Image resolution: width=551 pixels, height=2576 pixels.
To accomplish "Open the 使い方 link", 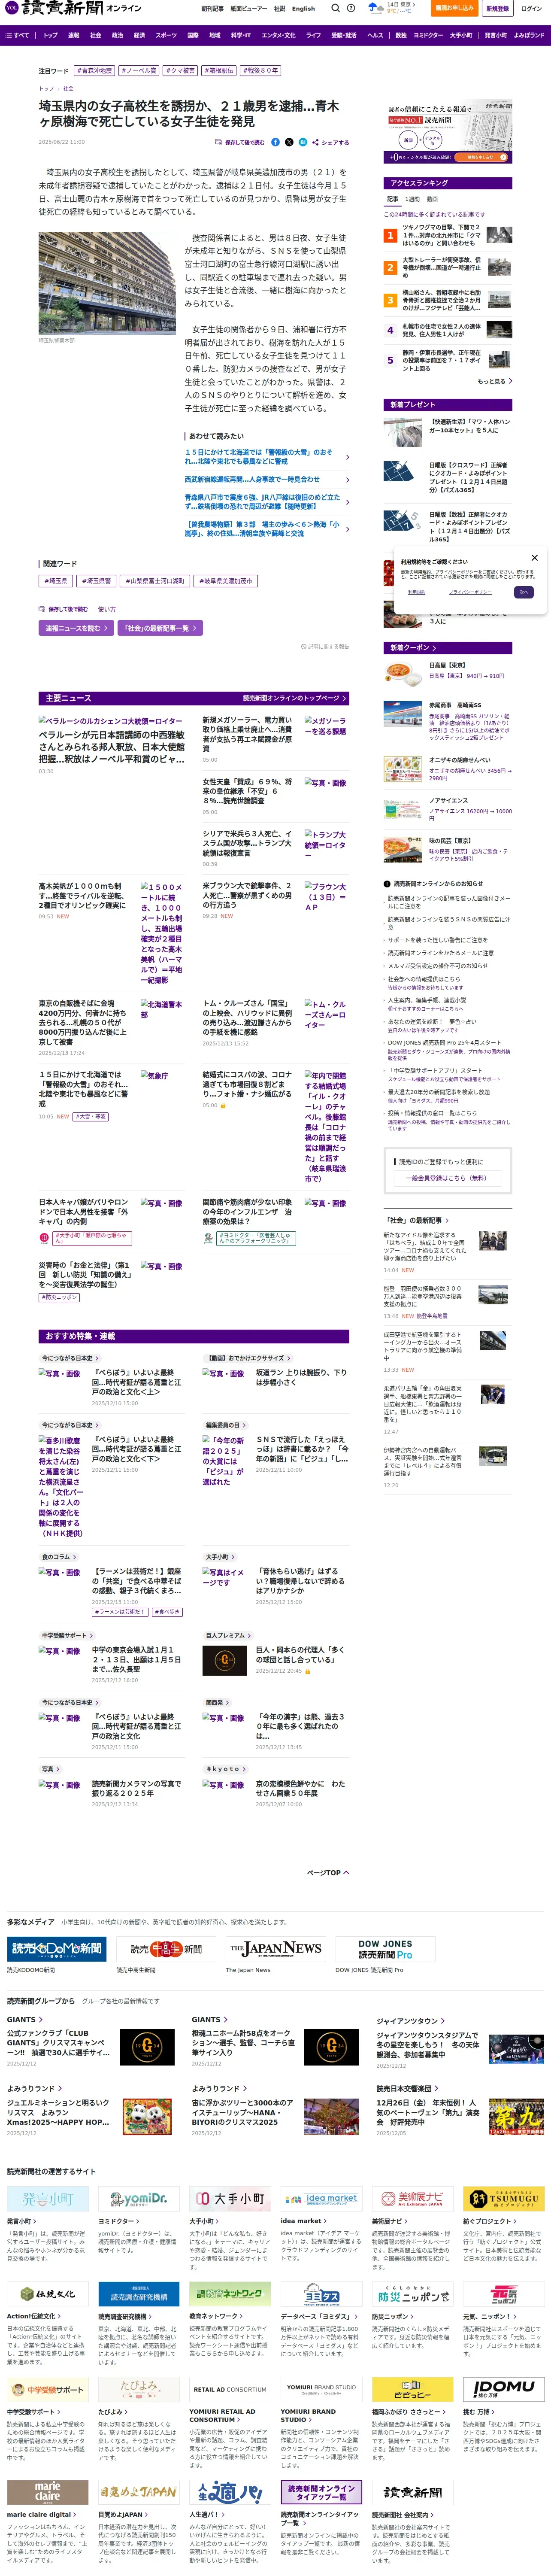I will click(x=107, y=609).
